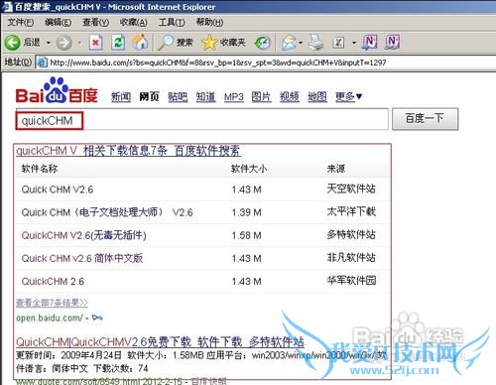
Task: Refresh the page using green arrows icon
Action: pyautogui.click(x=118, y=43)
